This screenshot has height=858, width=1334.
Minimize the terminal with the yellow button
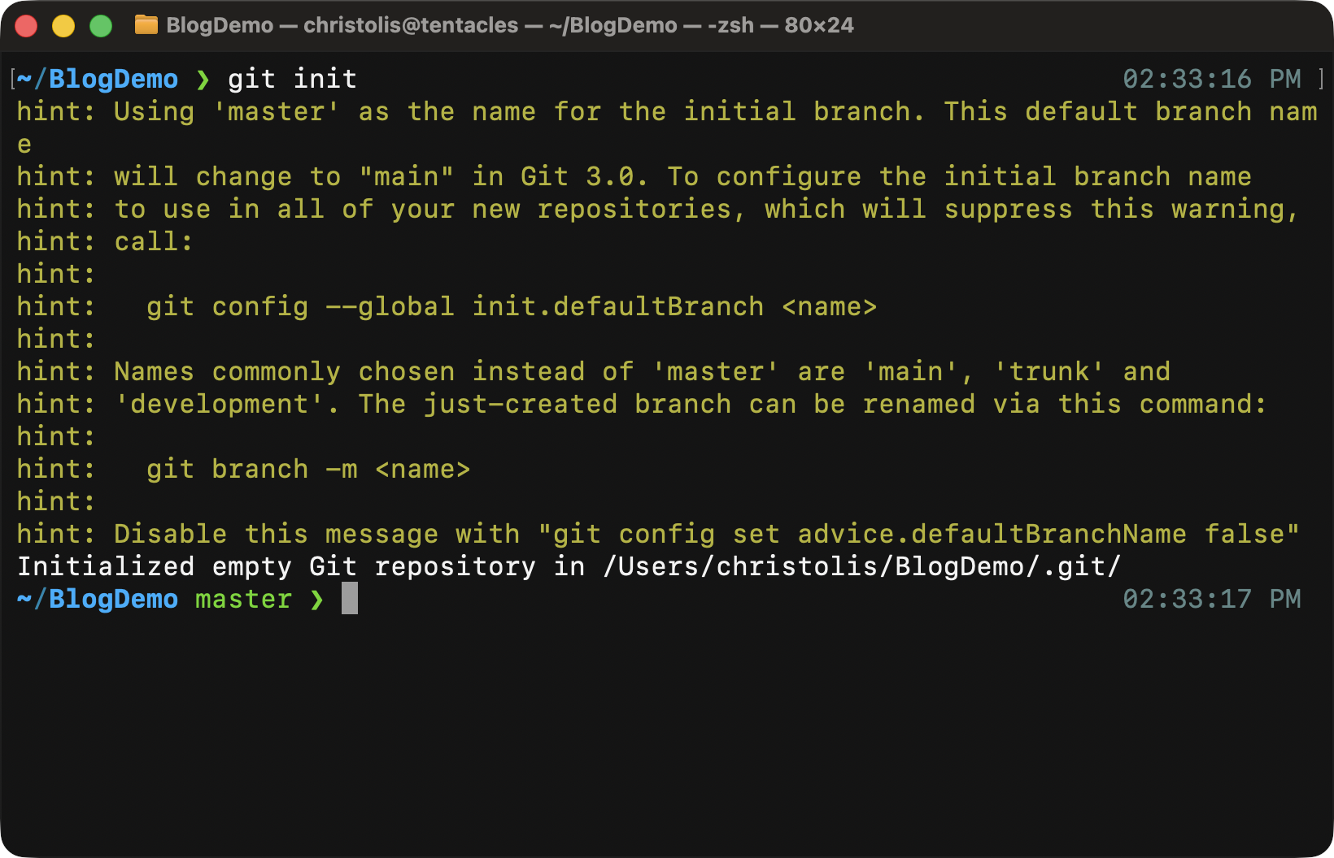(63, 26)
